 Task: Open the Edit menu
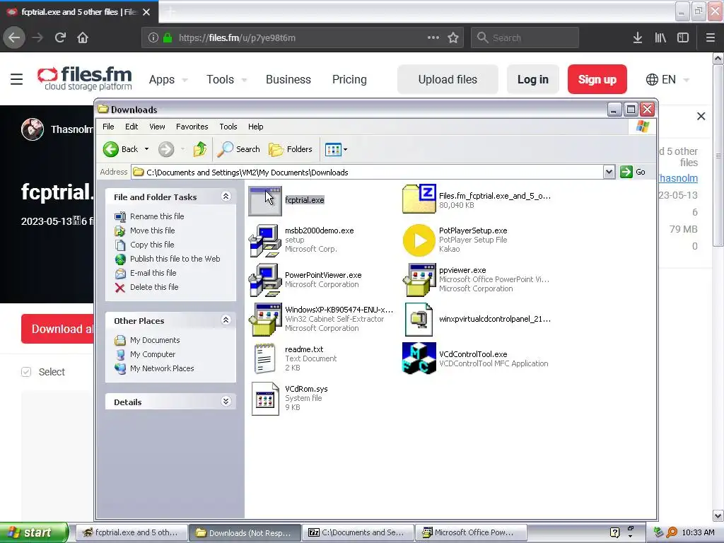(x=131, y=127)
